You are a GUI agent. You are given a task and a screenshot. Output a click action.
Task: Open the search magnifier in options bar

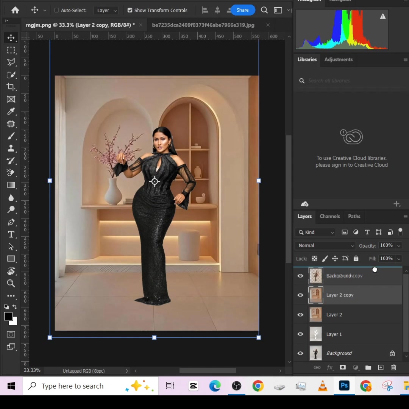point(264,10)
